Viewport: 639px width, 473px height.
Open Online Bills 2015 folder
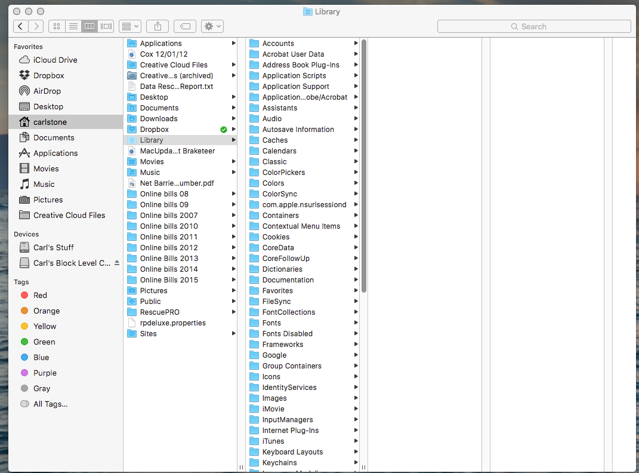pyautogui.click(x=181, y=279)
